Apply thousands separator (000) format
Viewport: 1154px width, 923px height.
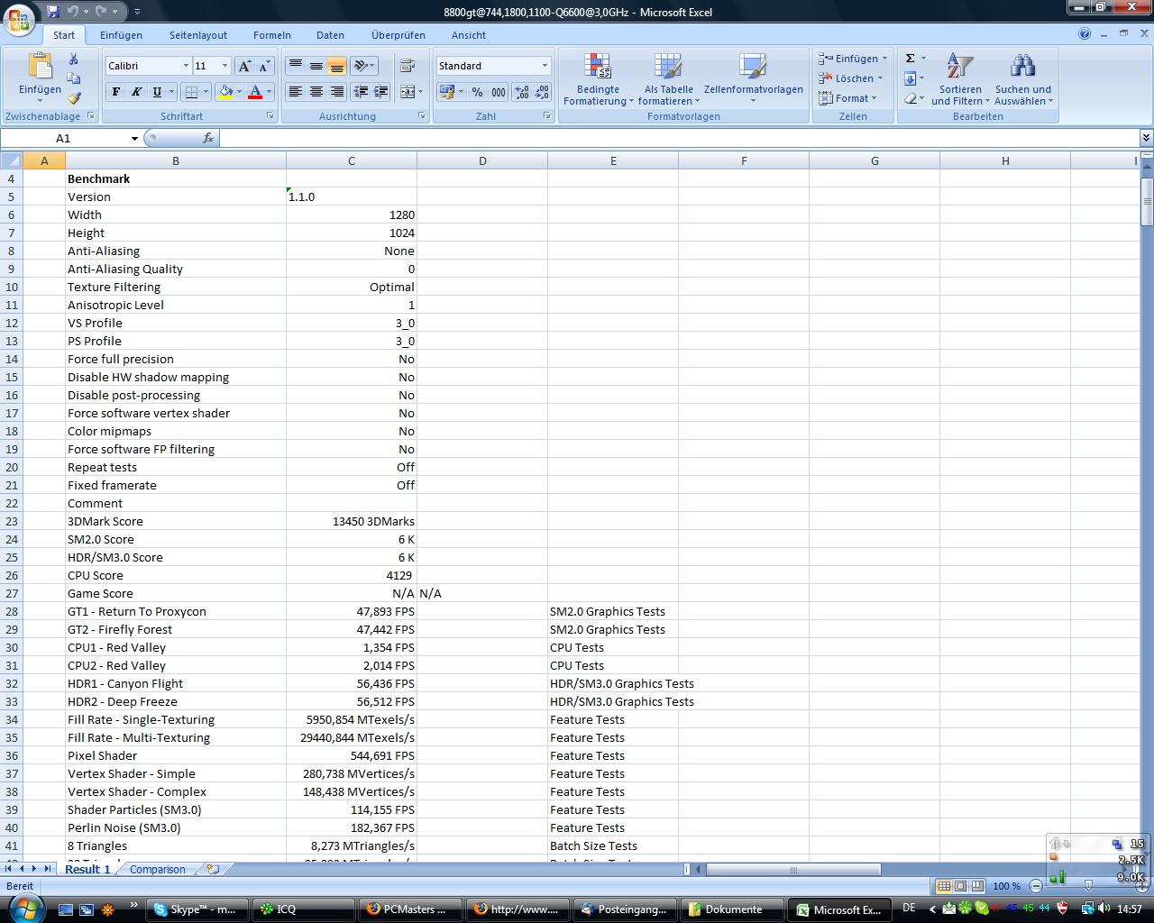(x=499, y=92)
